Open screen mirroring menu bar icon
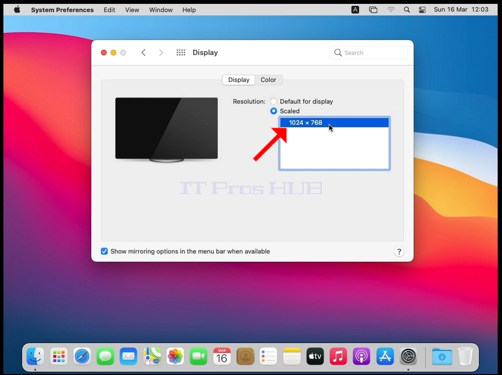The width and height of the screenshot is (502, 375). point(373,10)
